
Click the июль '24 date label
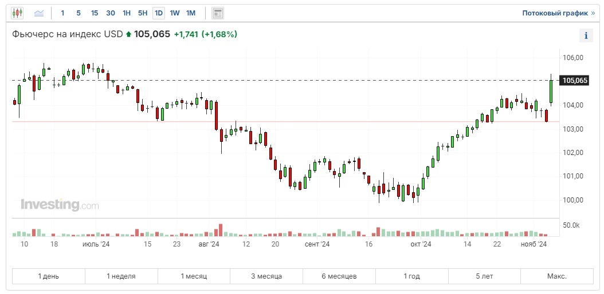[97, 244]
